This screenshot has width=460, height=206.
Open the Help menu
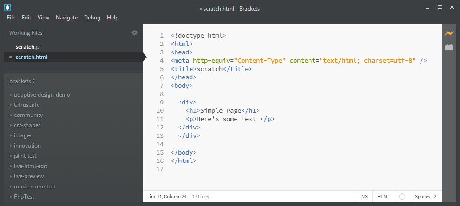click(112, 18)
